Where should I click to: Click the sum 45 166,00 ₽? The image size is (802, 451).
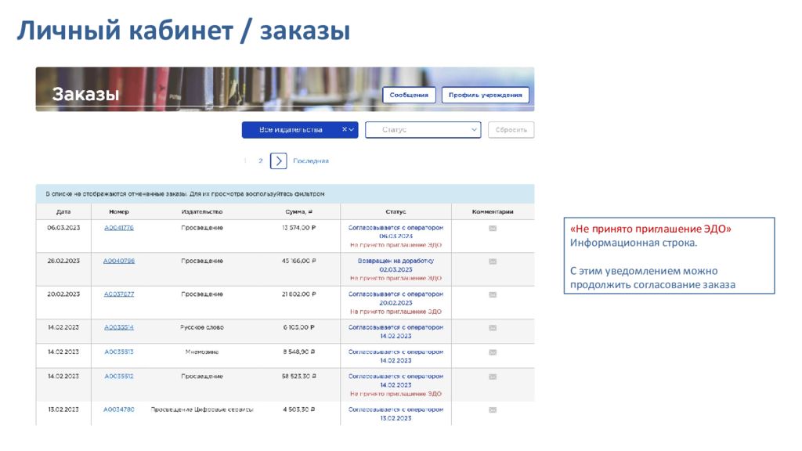[298, 262]
